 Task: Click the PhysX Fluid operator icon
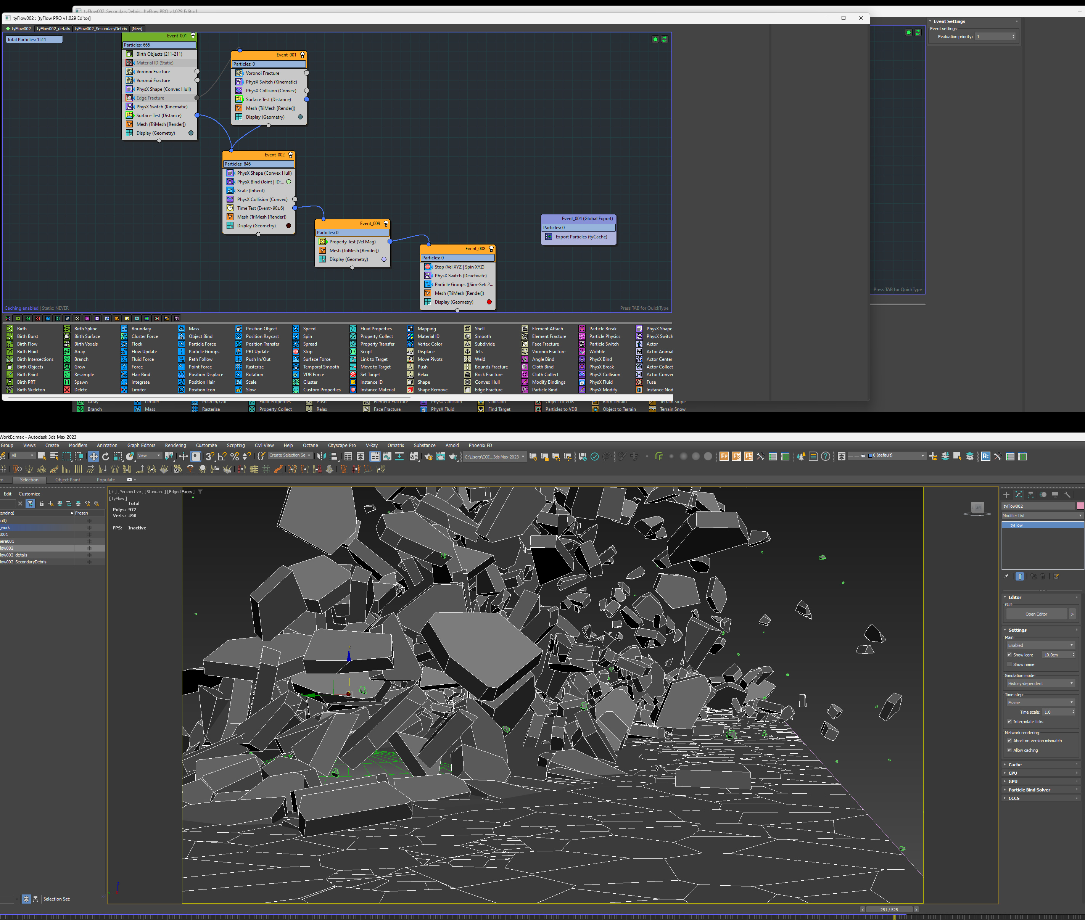pyautogui.click(x=582, y=382)
